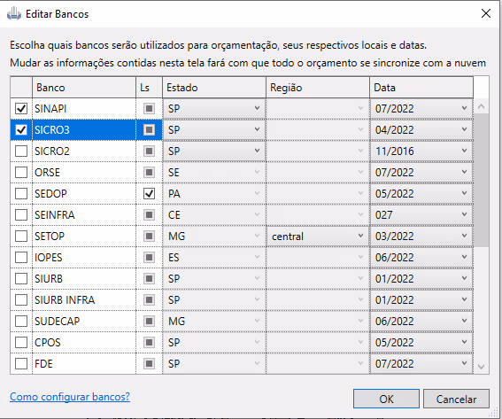This screenshot has width=502, height=419.
Task: Tick the SIURB bank checkbox
Action: [21, 278]
